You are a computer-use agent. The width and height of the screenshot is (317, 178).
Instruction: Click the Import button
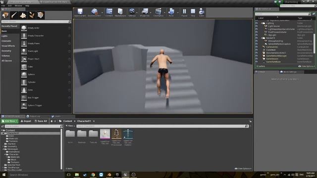tap(26, 121)
